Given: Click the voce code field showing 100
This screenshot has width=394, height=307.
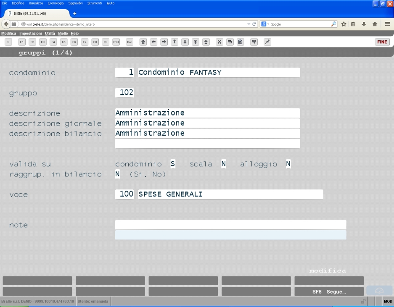Looking at the screenshot, I should click(x=124, y=194).
